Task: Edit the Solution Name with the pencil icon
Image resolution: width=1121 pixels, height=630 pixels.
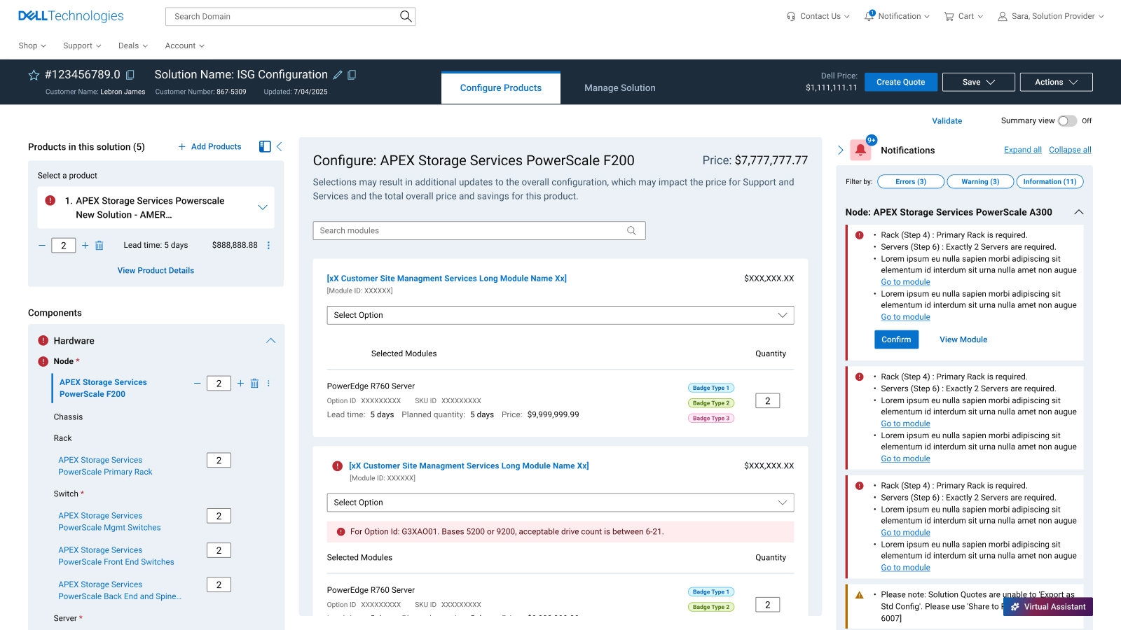Action: [x=338, y=75]
